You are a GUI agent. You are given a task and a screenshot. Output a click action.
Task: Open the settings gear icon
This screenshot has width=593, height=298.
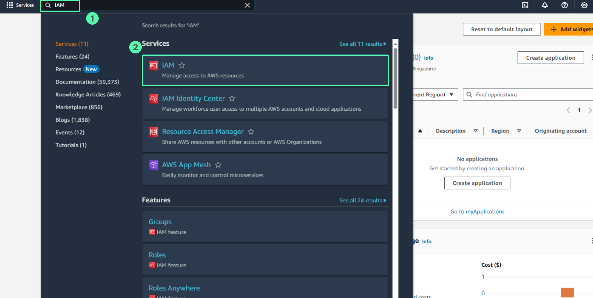tap(584, 5)
